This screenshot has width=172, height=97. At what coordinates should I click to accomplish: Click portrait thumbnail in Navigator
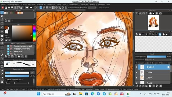click(x=153, y=22)
